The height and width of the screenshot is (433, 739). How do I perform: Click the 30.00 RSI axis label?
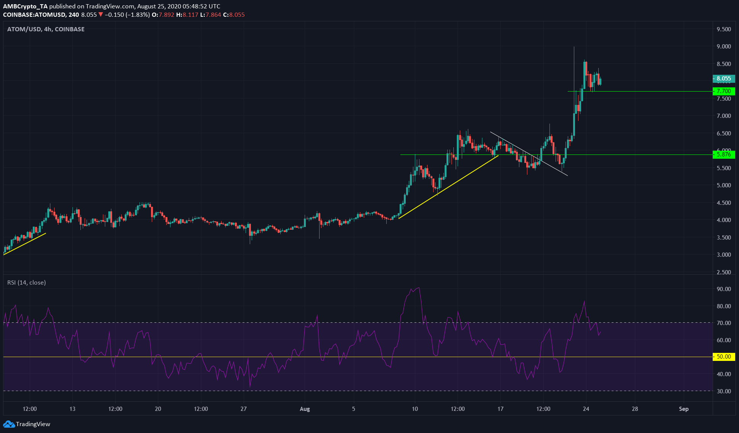724,391
